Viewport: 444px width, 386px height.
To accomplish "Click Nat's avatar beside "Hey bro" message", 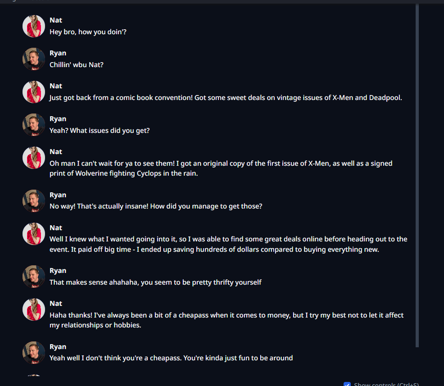I will click(34, 26).
